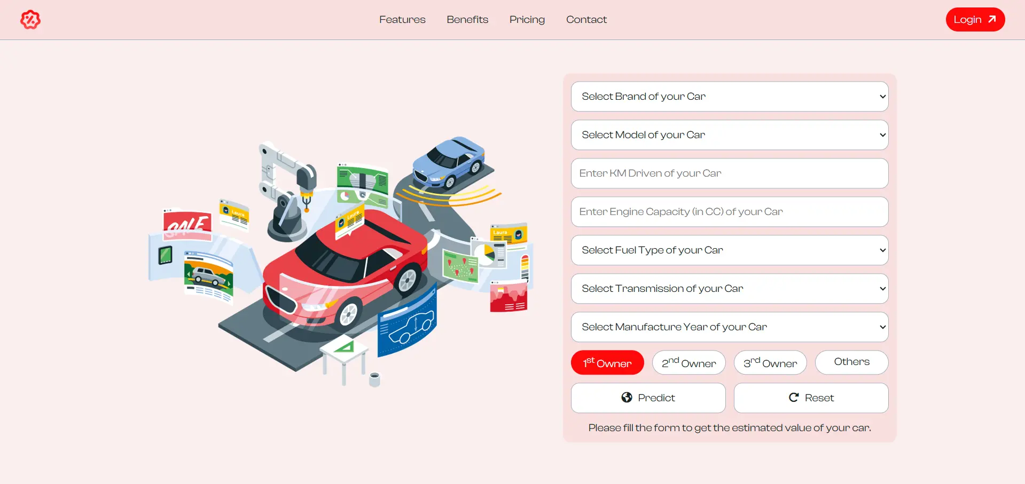Click the arrow icon on Login button
The width and height of the screenshot is (1025, 484).
tap(992, 19)
